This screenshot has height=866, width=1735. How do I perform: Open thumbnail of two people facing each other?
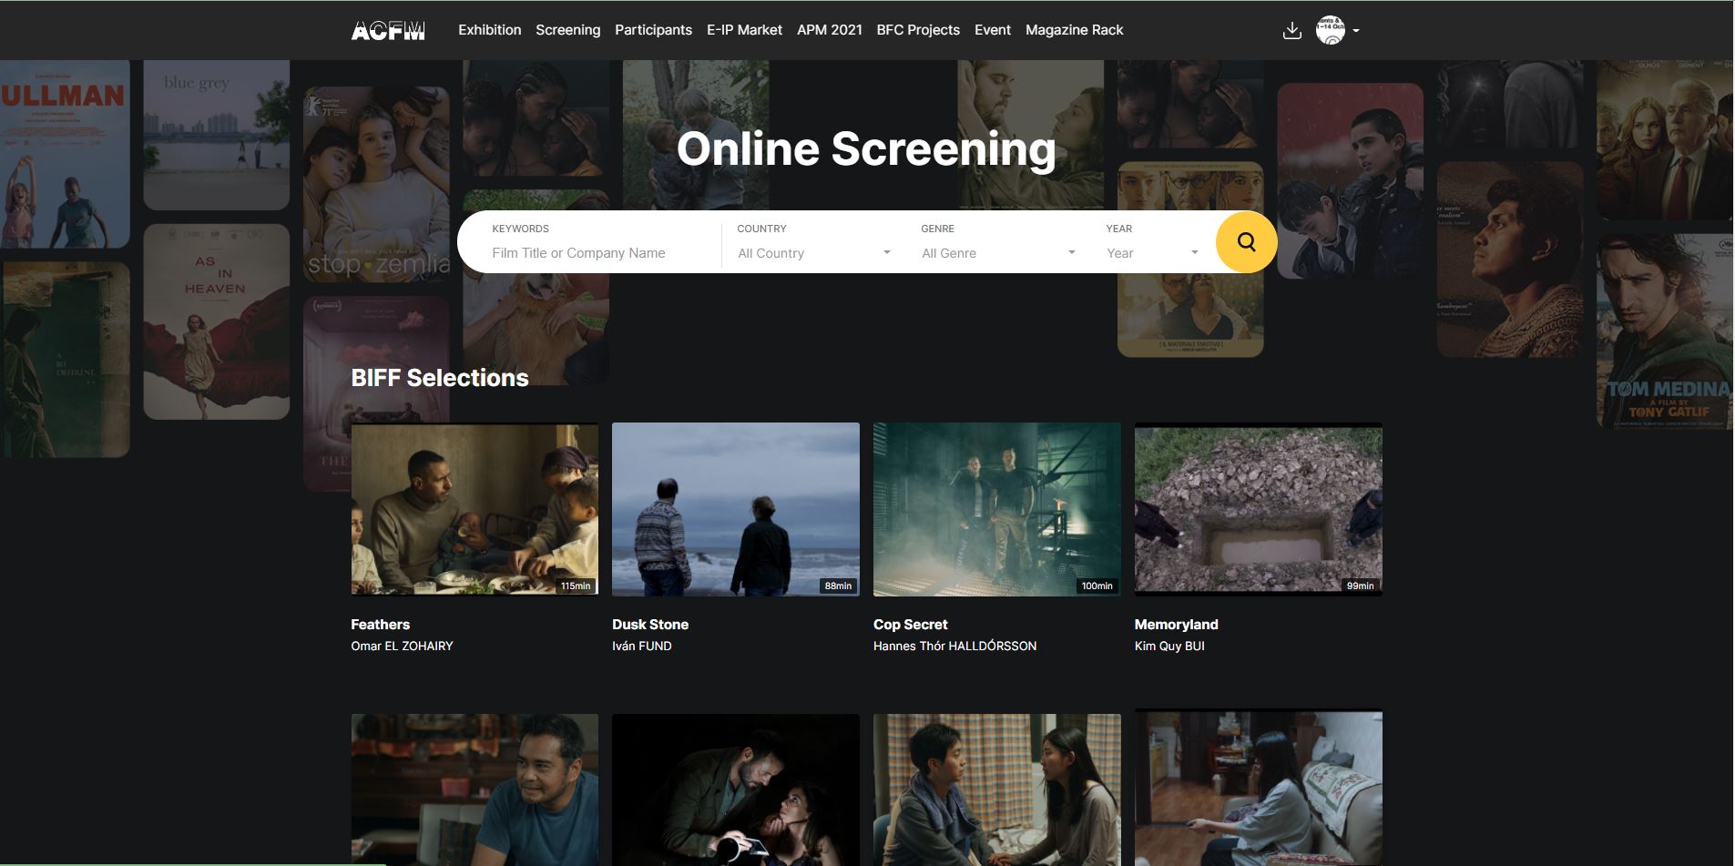click(997, 790)
